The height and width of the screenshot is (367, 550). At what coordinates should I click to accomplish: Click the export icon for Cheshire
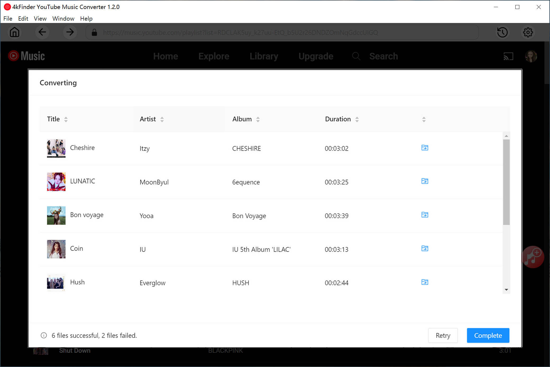point(424,147)
